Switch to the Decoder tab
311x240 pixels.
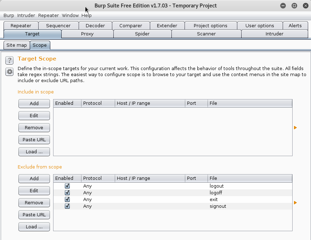pos(95,25)
